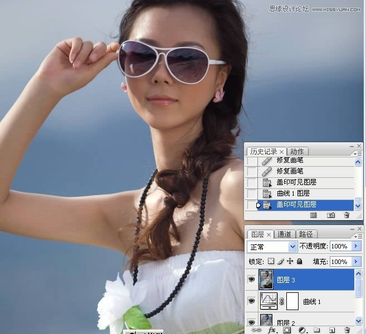Toggle visibility of 曲线 1 layer
This screenshot has height=334, width=366.
(251, 301)
